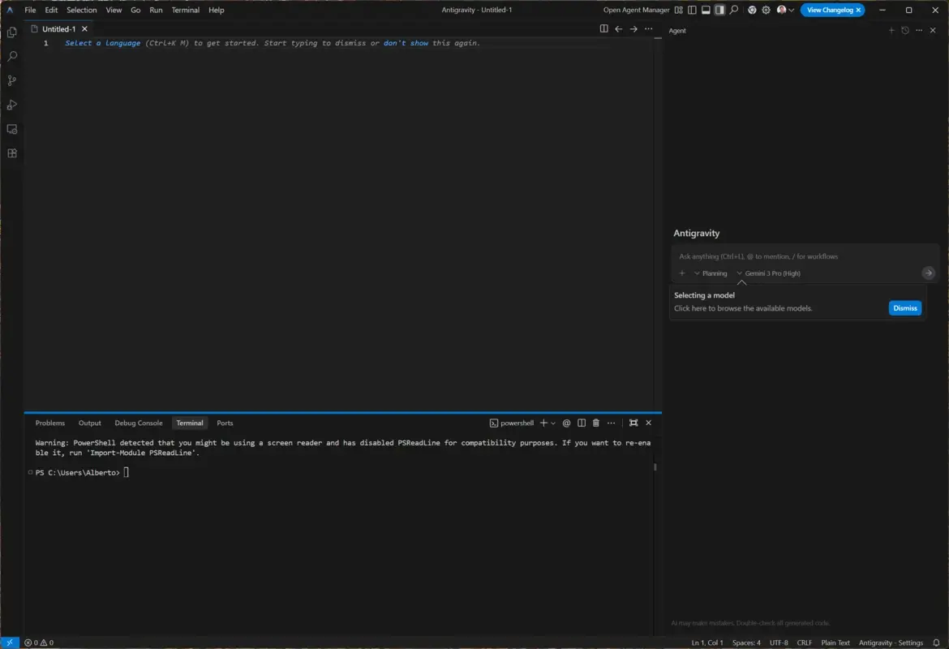Dismiss the model selection tip

(904, 307)
